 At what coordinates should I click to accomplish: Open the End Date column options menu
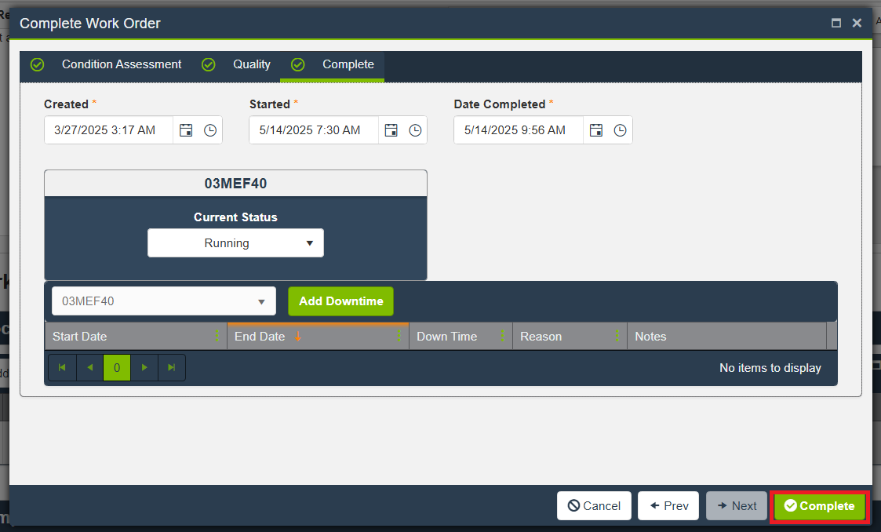coord(400,336)
